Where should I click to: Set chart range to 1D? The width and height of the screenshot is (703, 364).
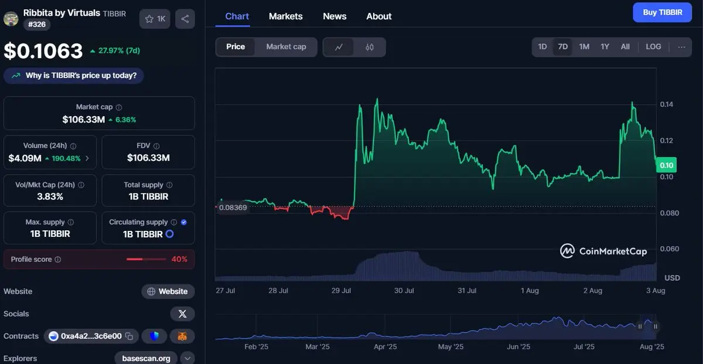coord(542,47)
